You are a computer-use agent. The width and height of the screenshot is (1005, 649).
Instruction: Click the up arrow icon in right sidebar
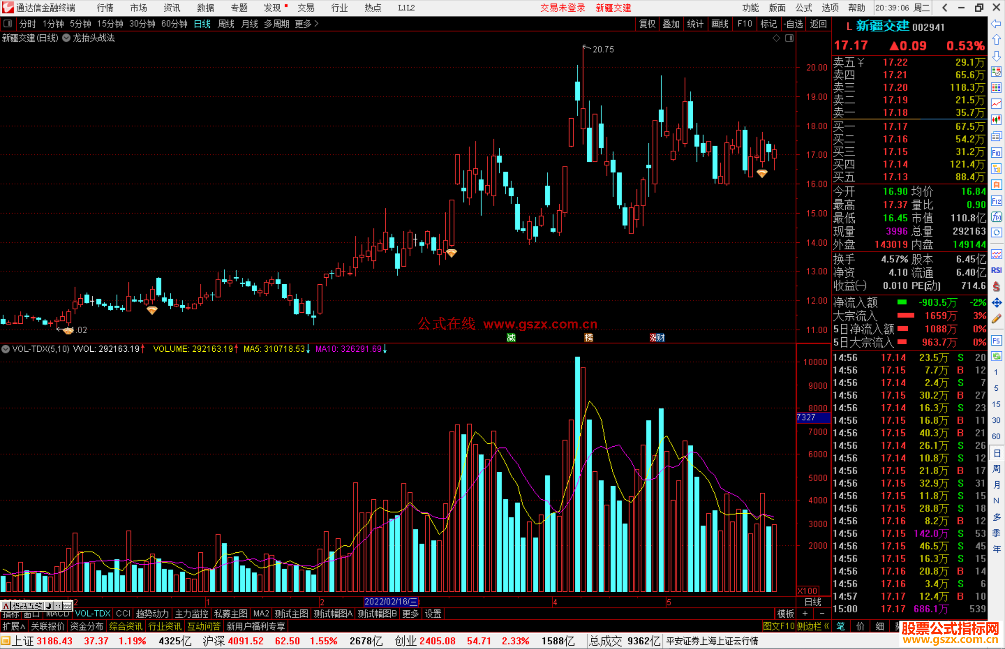point(996,40)
